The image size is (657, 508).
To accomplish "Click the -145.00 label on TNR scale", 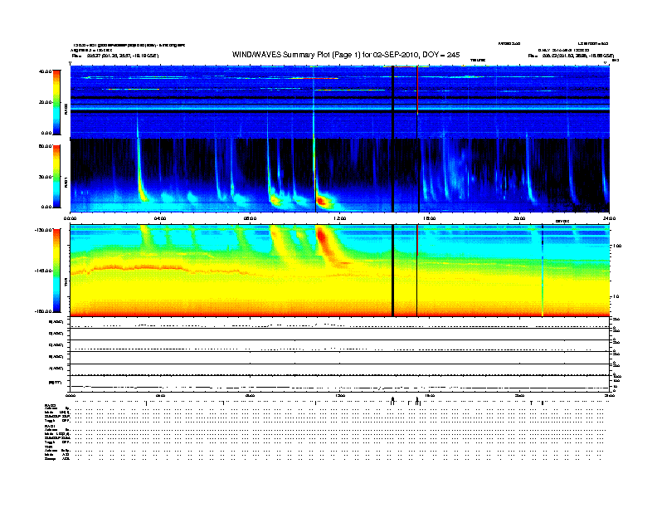I will tap(44, 271).
